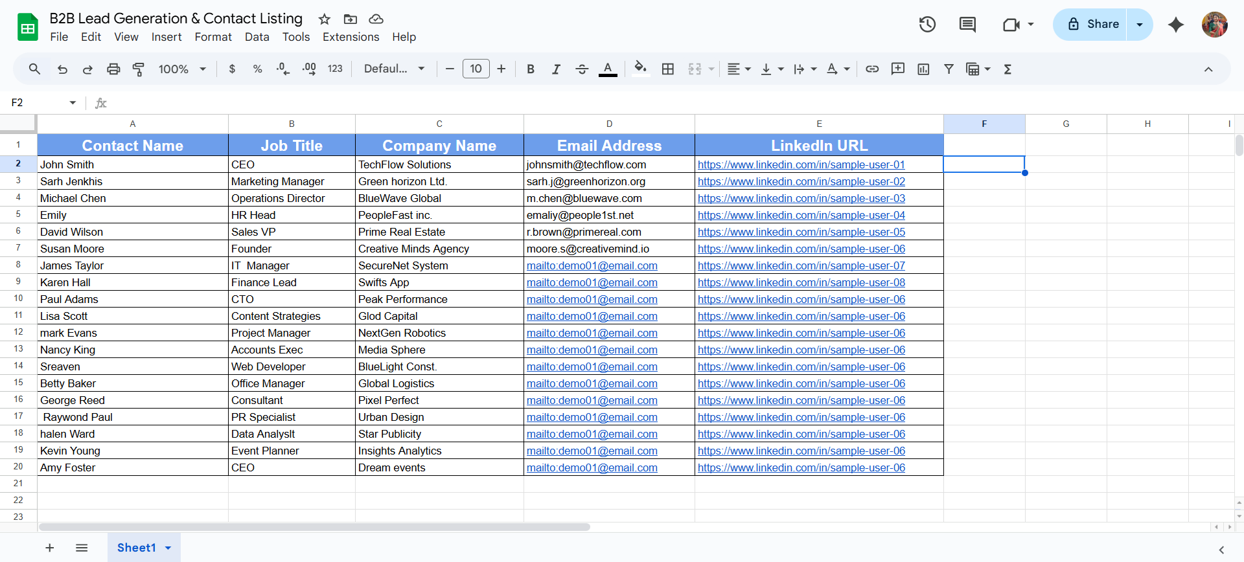Print the spreadsheet
Screen dimensions: 1244x562
pos(113,69)
